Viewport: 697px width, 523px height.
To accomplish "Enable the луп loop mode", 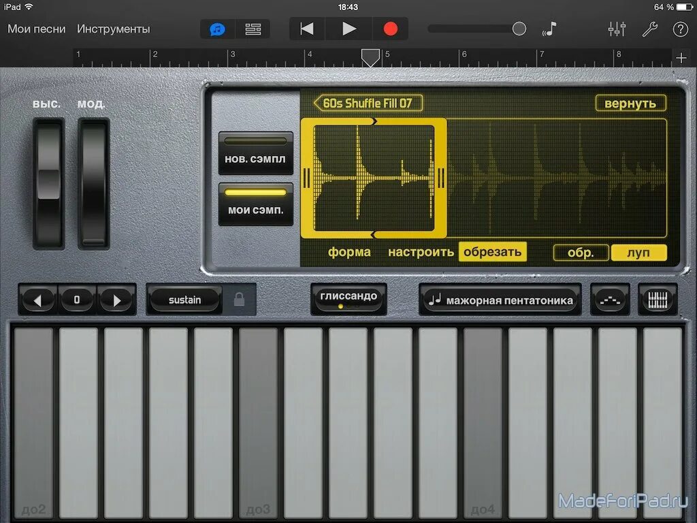I will 638,251.
